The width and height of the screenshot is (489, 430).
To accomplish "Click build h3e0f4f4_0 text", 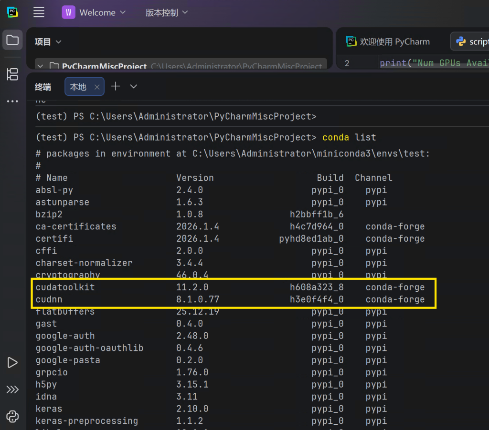I will coord(317,299).
